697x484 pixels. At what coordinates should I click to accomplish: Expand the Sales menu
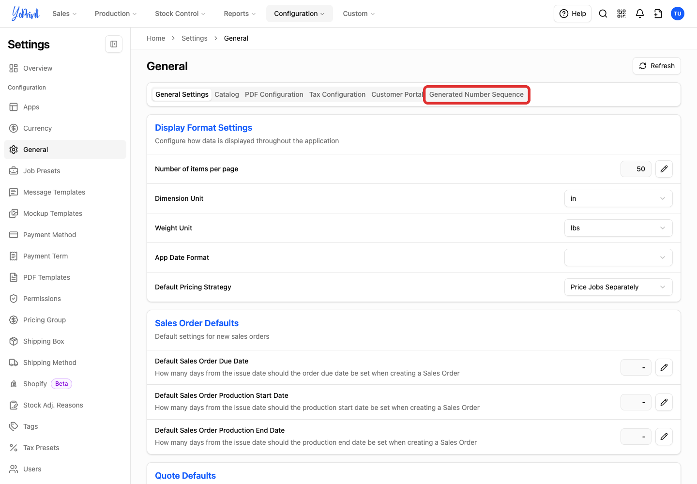[64, 14]
